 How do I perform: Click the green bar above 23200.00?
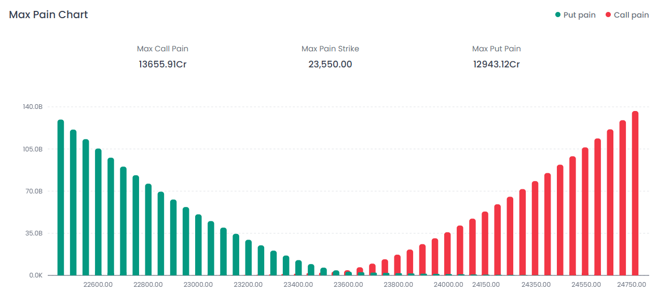[x=249, y=257]
